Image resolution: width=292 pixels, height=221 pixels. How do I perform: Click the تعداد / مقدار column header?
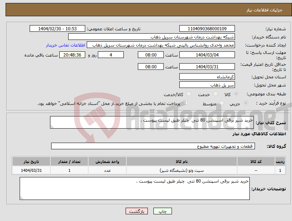[69, 161]
